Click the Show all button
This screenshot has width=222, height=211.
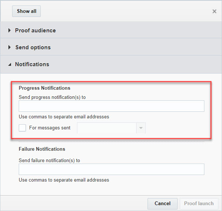pos(26,11)
